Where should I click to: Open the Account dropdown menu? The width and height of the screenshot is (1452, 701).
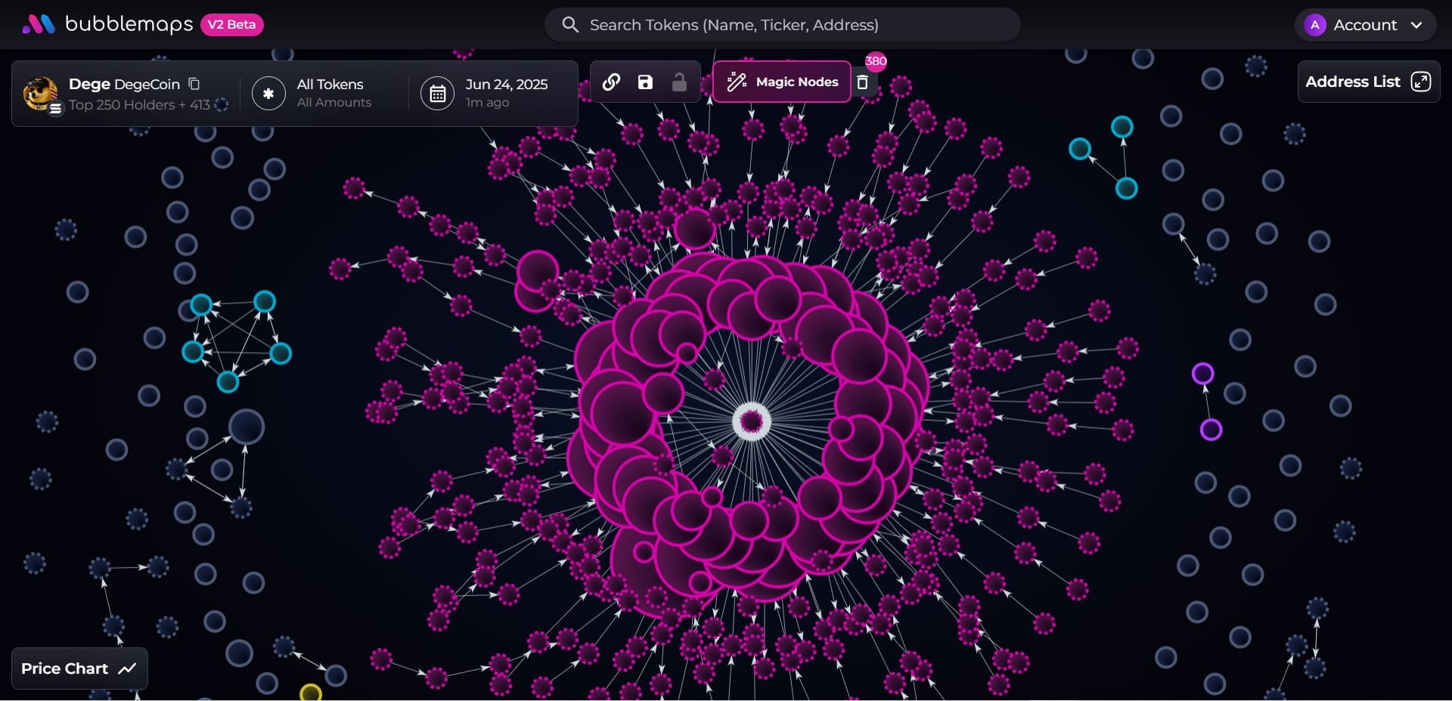[x=1365, y=25]
